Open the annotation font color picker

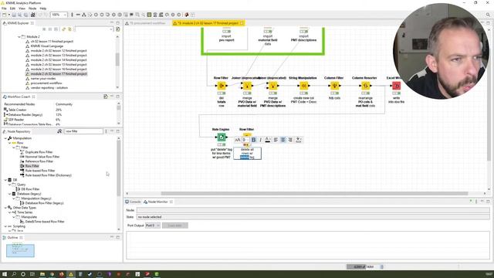(x=268, y=140)
